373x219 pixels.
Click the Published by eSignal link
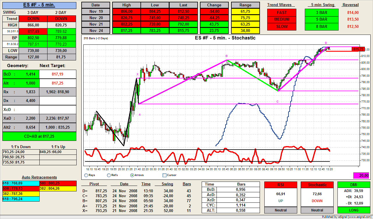(347, 217)
